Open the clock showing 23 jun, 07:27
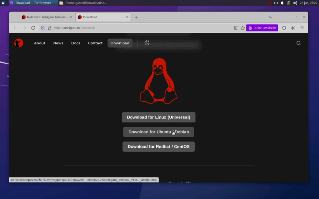Viewport: 319px width, 199px height. point(308,3)
